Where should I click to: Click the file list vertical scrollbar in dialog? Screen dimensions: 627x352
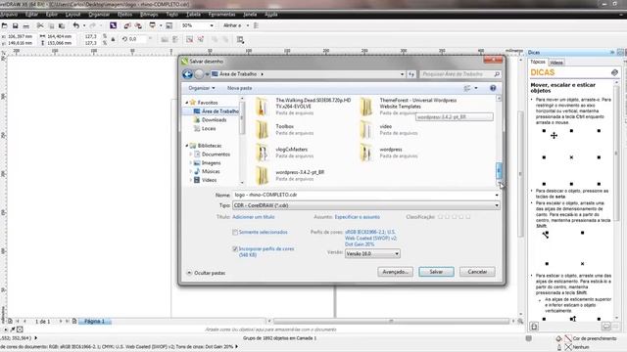[499, 141]
